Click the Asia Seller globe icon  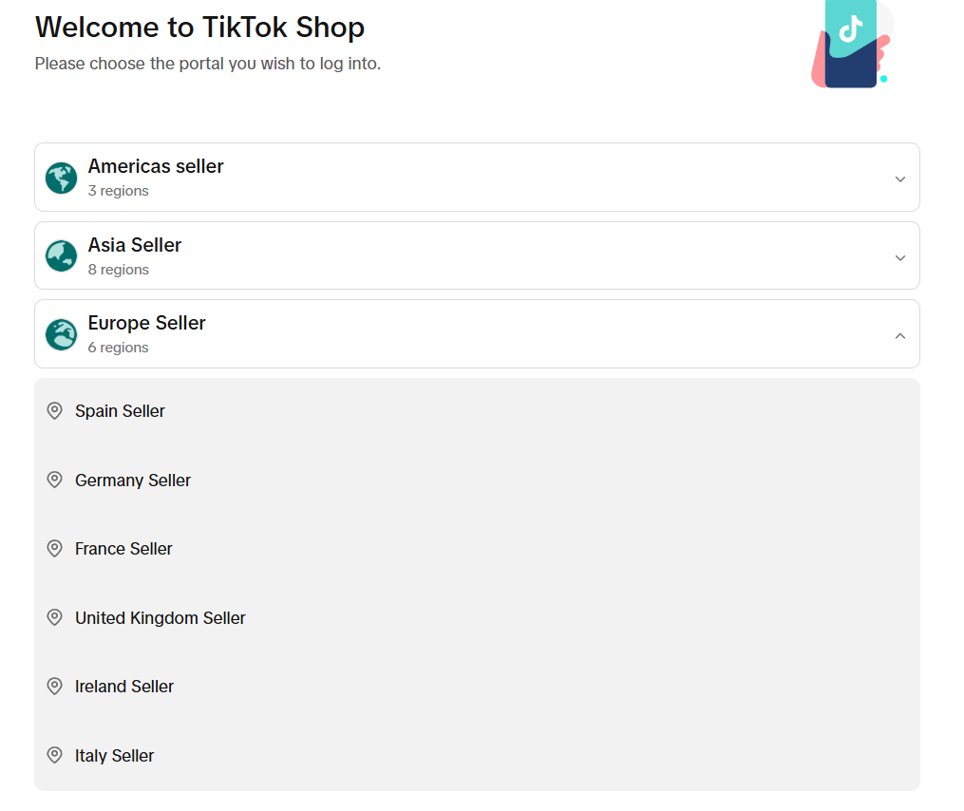[x=62, y=256]
